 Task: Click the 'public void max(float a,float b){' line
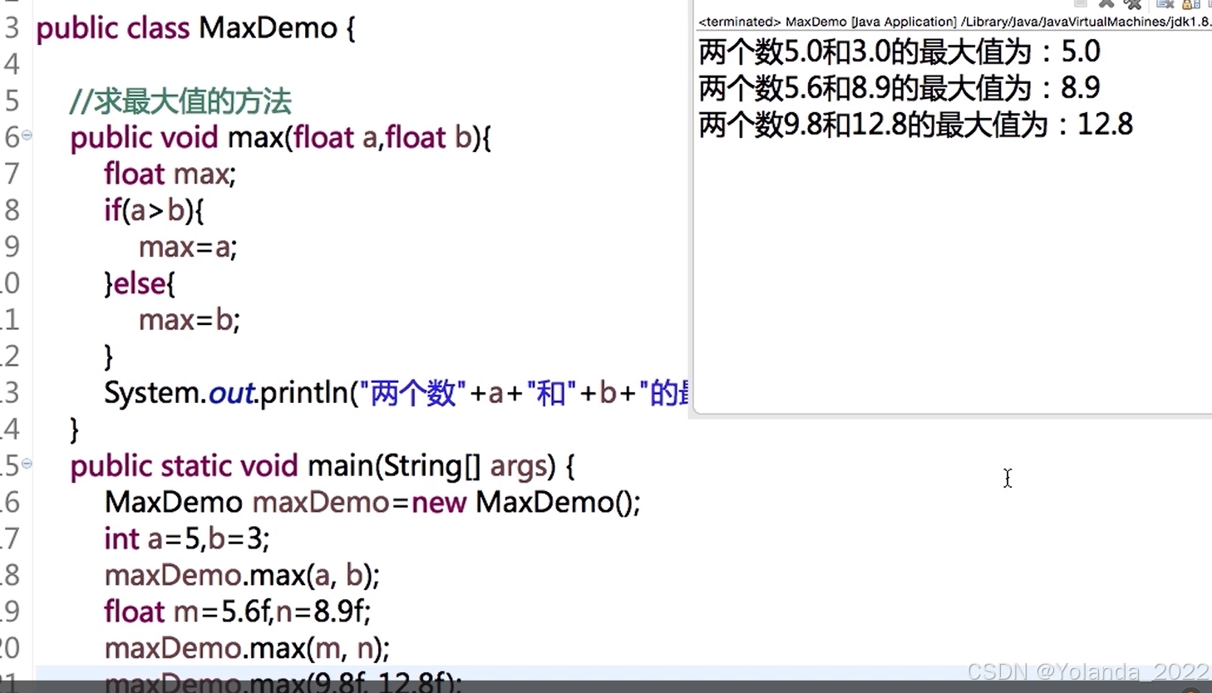pyautogui.click(x=281, y=138)
